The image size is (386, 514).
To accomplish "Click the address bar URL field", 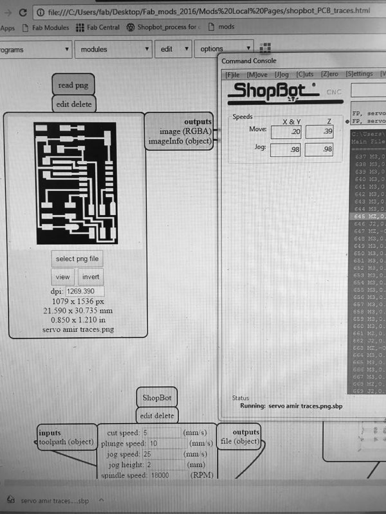I will pos(210,12).
